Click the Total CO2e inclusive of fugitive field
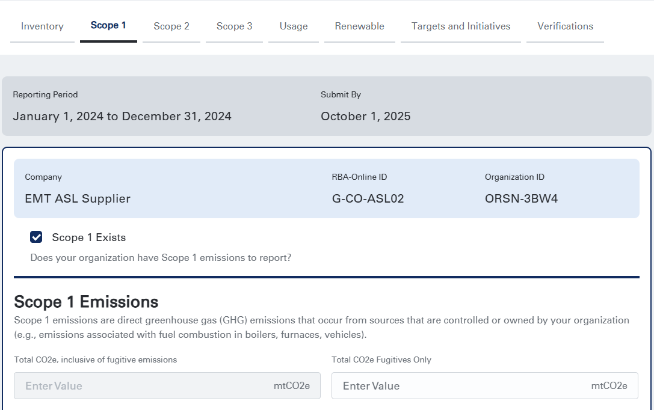The width and height of the screenshot is (654, 410). [167, 386]
